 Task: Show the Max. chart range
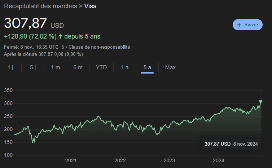click(x=171, y=67)
